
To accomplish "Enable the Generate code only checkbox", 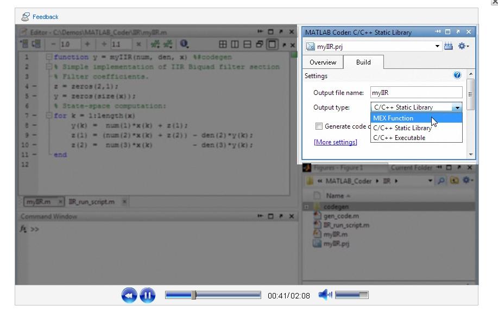I will point(319,126).
